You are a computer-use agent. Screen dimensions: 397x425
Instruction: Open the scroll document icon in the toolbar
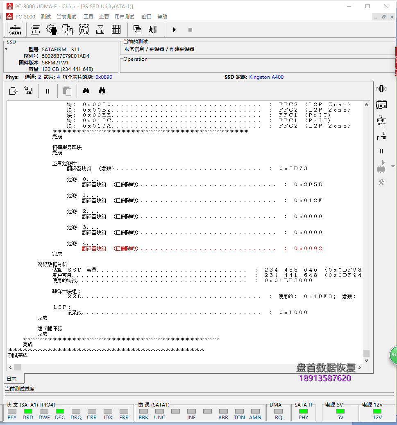tap(36, 30)
